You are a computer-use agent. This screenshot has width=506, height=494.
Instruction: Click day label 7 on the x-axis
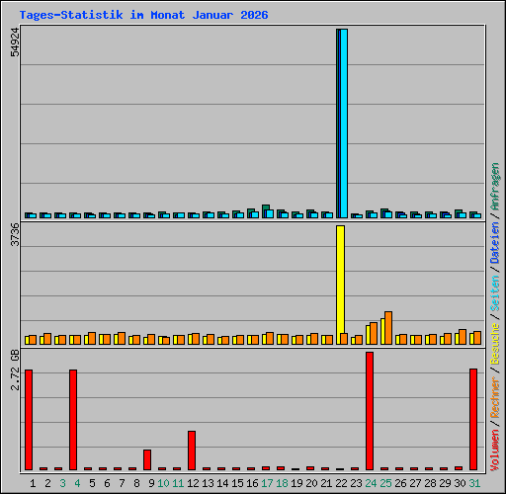122,483
